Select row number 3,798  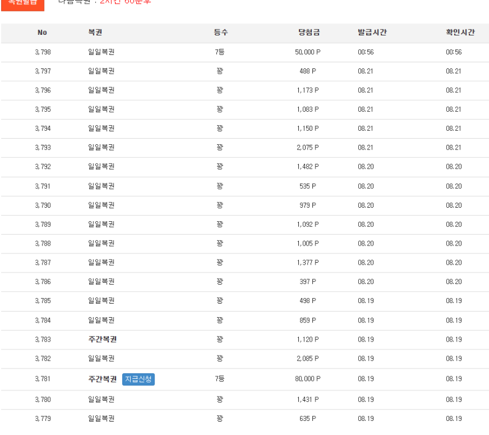[x=43, y=52]
